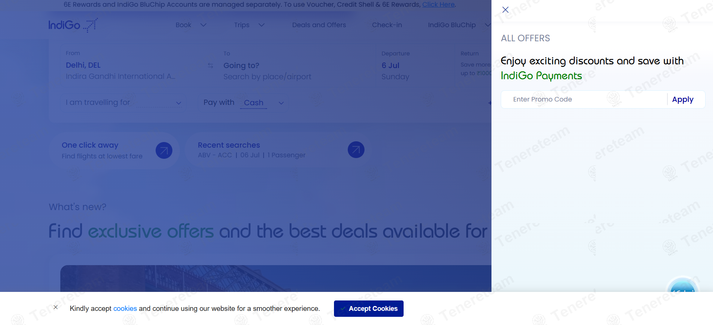Viewport: 713px width, 325px height.
Task: Go to Deals and Offers
Action: tap(319, 25)
